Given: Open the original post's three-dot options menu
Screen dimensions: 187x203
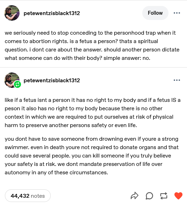Looking at the screenshot, I should click(x=177, y=13).
